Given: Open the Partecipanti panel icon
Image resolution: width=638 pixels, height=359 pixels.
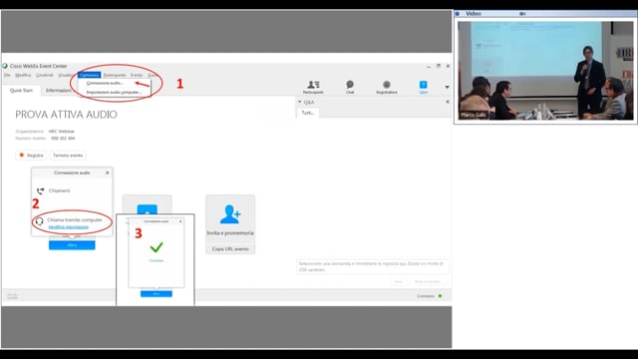Looking at the screenshot, I should click(313, 85).
